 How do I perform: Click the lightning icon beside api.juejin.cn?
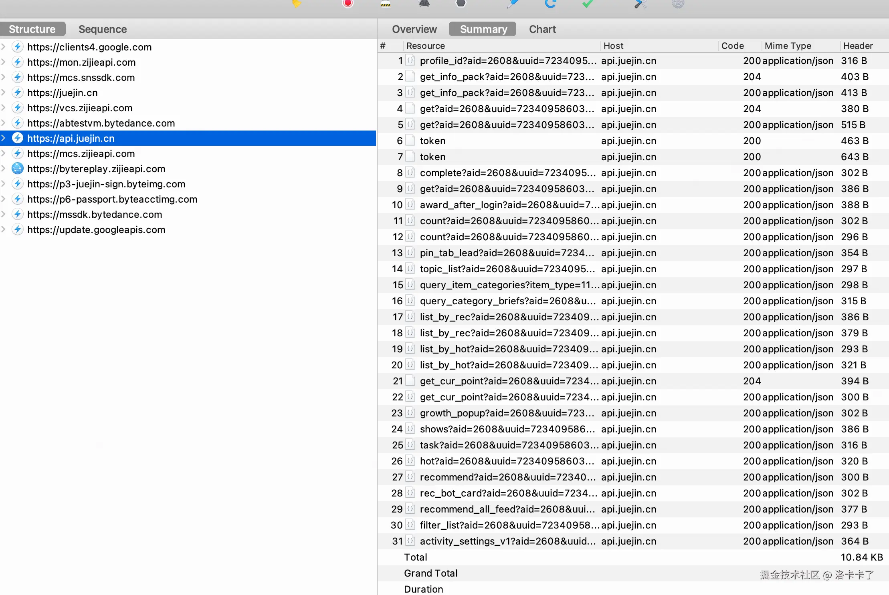click(x=17, y=138)
